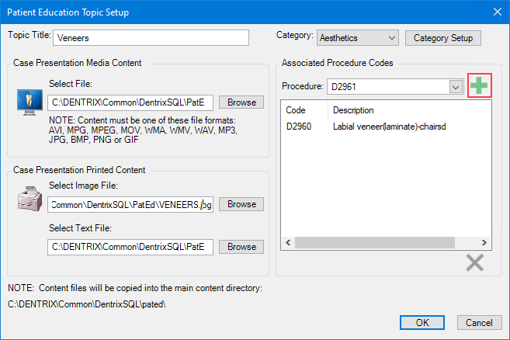Click the Category Setup button
The height and width of the screenshot is (340, 510).
coord(443,37)
